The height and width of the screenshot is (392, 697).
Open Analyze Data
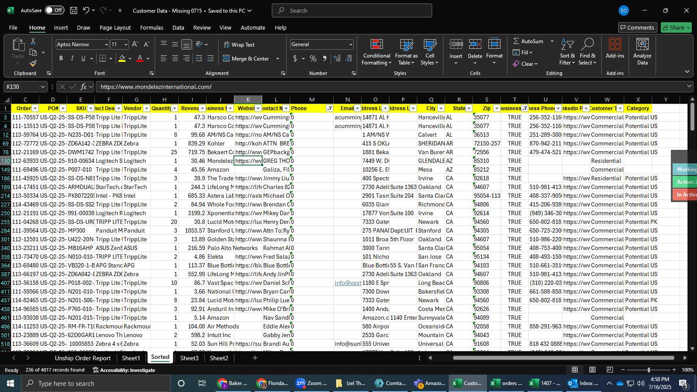click(x=642, y=52)
